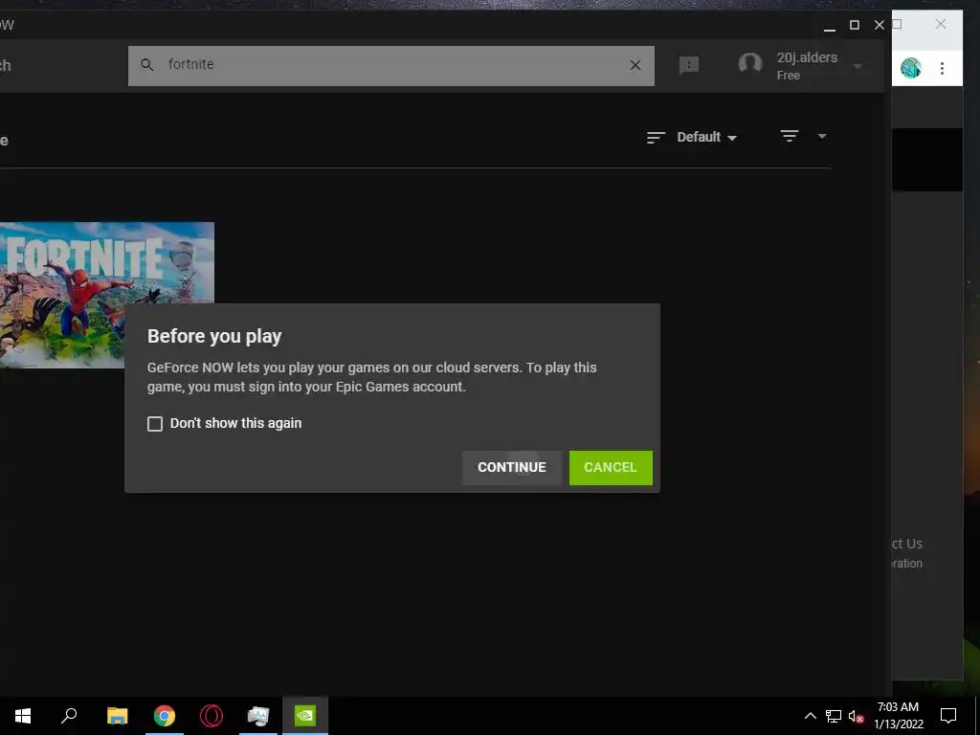Maximize the background Chrome window

(897, 24)
